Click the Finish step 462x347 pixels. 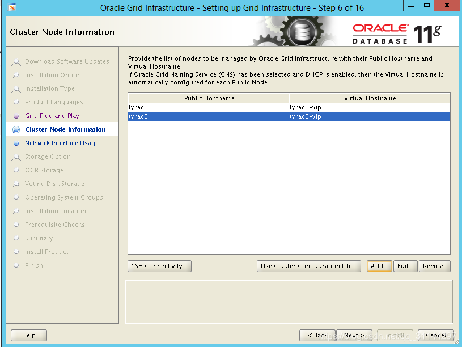[34, 265]
